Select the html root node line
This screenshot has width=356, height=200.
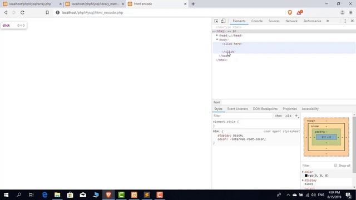coord(284,31)
